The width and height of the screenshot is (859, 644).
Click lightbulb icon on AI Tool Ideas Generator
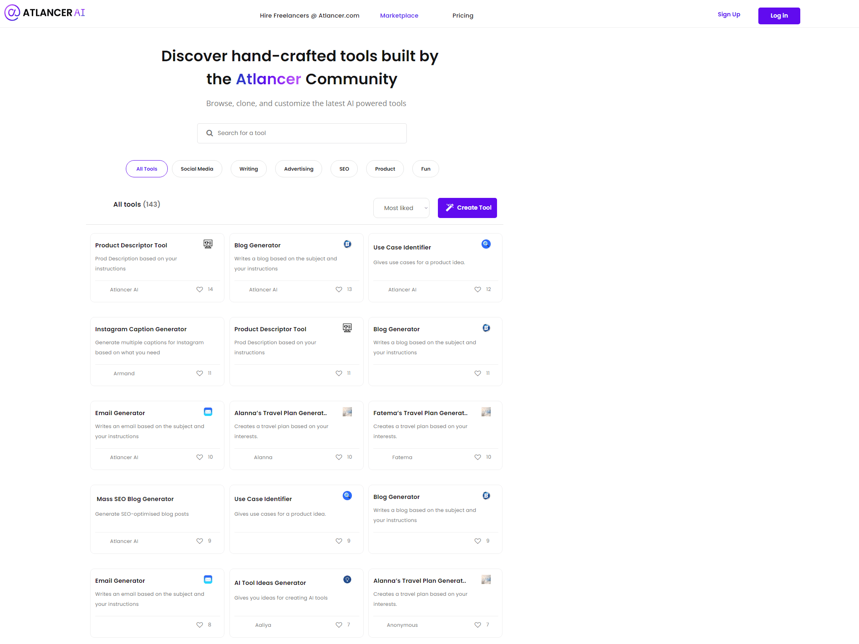(347, 579)
